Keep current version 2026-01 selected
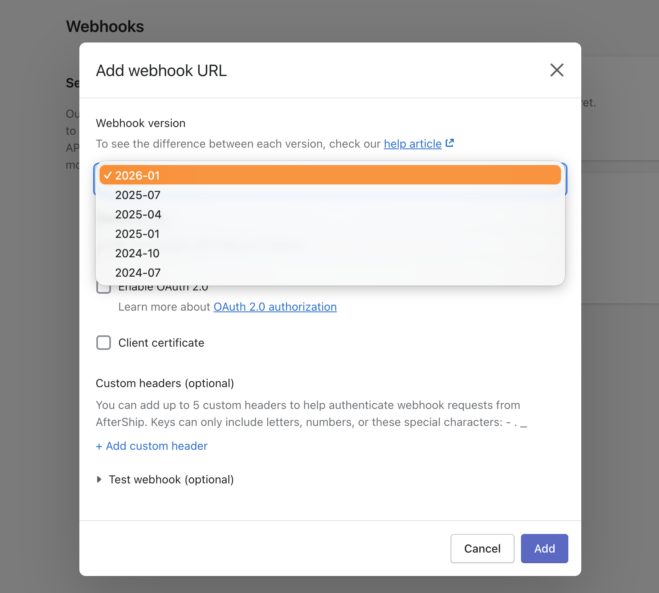Image resolution: width=659 pixels, height=593 pixels. pos(138,175)
